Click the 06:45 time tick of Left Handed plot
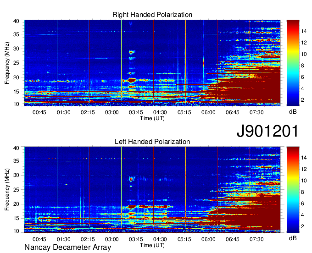The height and width of the screenshot is (253, 312). (x=233, y=239)
